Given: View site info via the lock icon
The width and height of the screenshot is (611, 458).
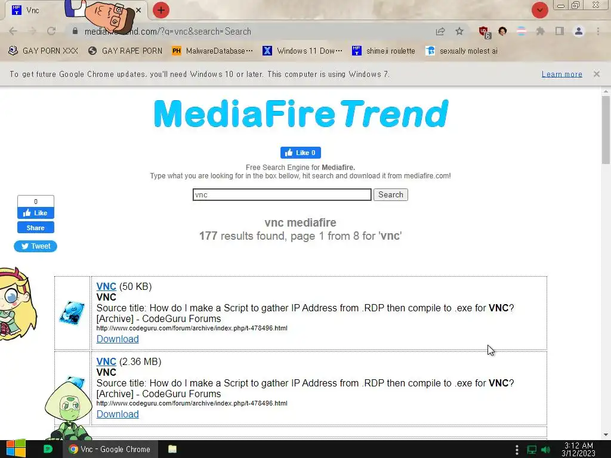Looking at the screenshot, I should [75, 31].
